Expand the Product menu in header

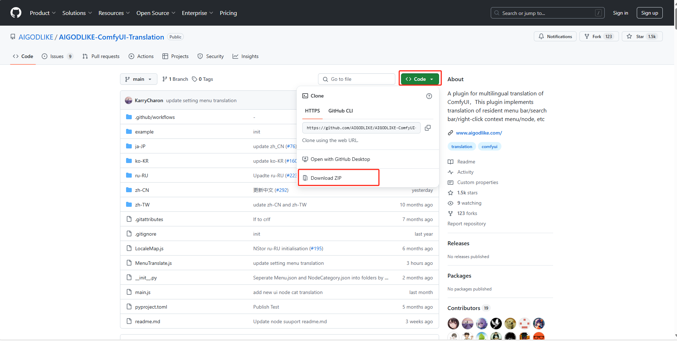pyautogui.click(x=43, y=13)
